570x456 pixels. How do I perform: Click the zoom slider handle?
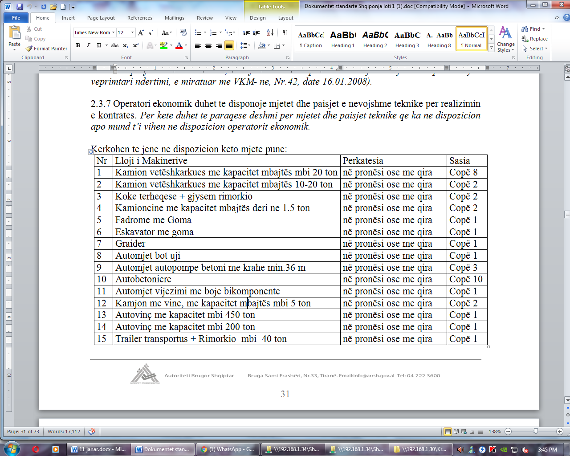click(x=536, y=432)
